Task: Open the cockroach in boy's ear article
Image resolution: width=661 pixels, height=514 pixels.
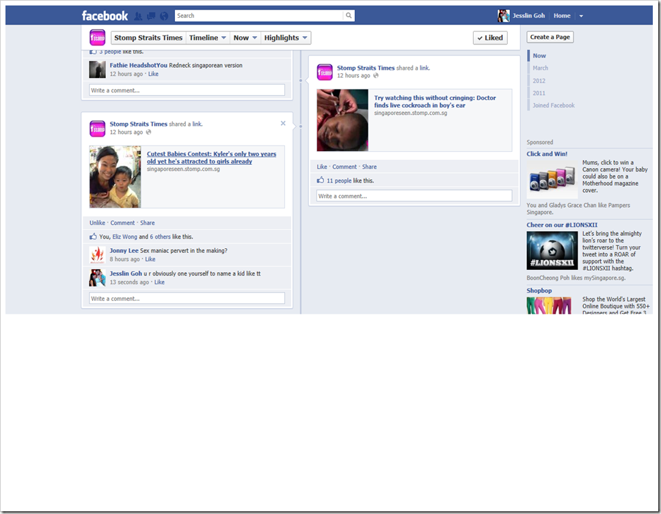Action: [x=435, y=102]
